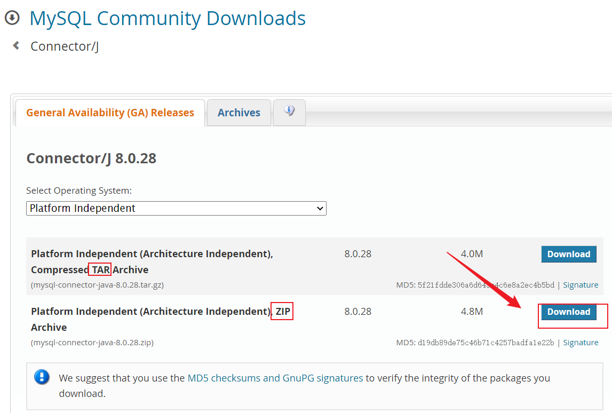Image resolution: width=612 pixels, height=413 pixels.
Task: Open Signature link for tar.gz file
Action: (x=581, y=285)
